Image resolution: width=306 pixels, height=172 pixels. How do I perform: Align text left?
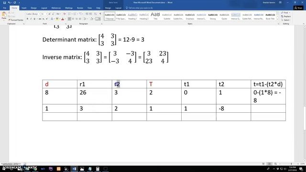[x=69, y=19]
